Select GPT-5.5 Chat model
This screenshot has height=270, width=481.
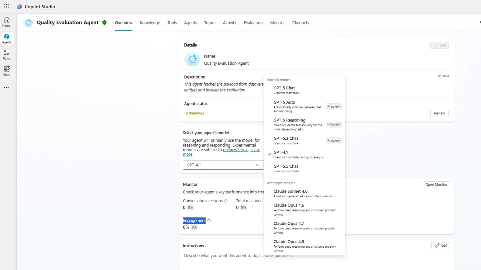click(x=304, y=168)
